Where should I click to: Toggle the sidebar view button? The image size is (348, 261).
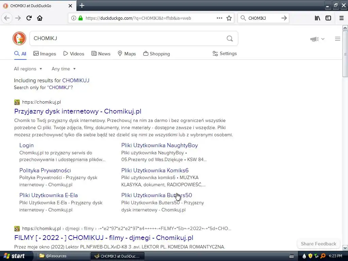point(328,18)
